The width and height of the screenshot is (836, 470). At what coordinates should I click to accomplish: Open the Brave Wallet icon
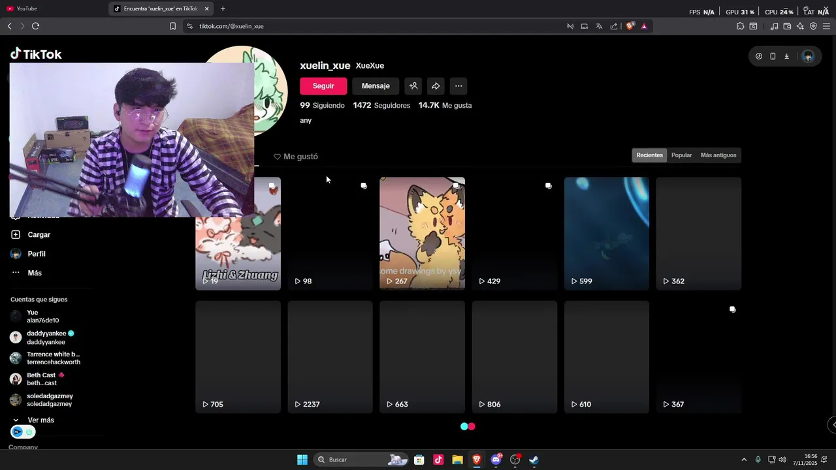coord(787,26)
